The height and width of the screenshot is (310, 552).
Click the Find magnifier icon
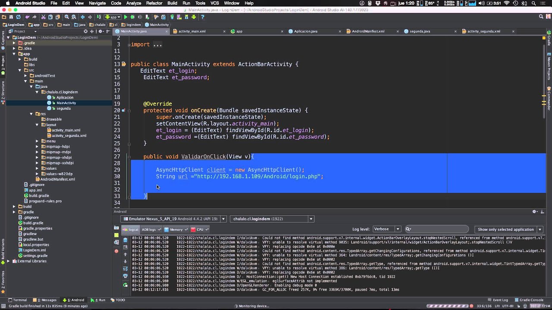click(66, 17)
